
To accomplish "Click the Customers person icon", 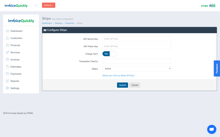I will pos(7,38).
